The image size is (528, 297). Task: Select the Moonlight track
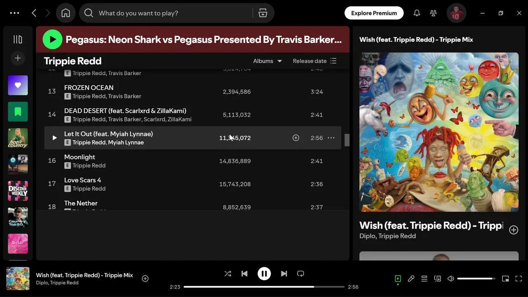click(x=80, y=157)
